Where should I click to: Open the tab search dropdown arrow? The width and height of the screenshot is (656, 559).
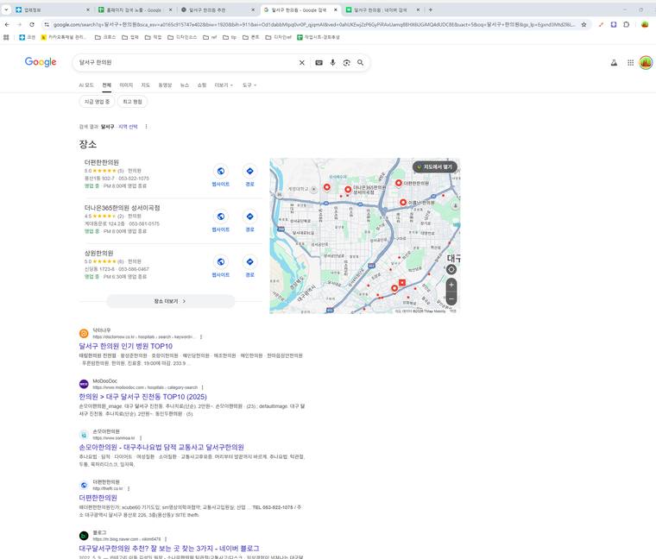6,9
